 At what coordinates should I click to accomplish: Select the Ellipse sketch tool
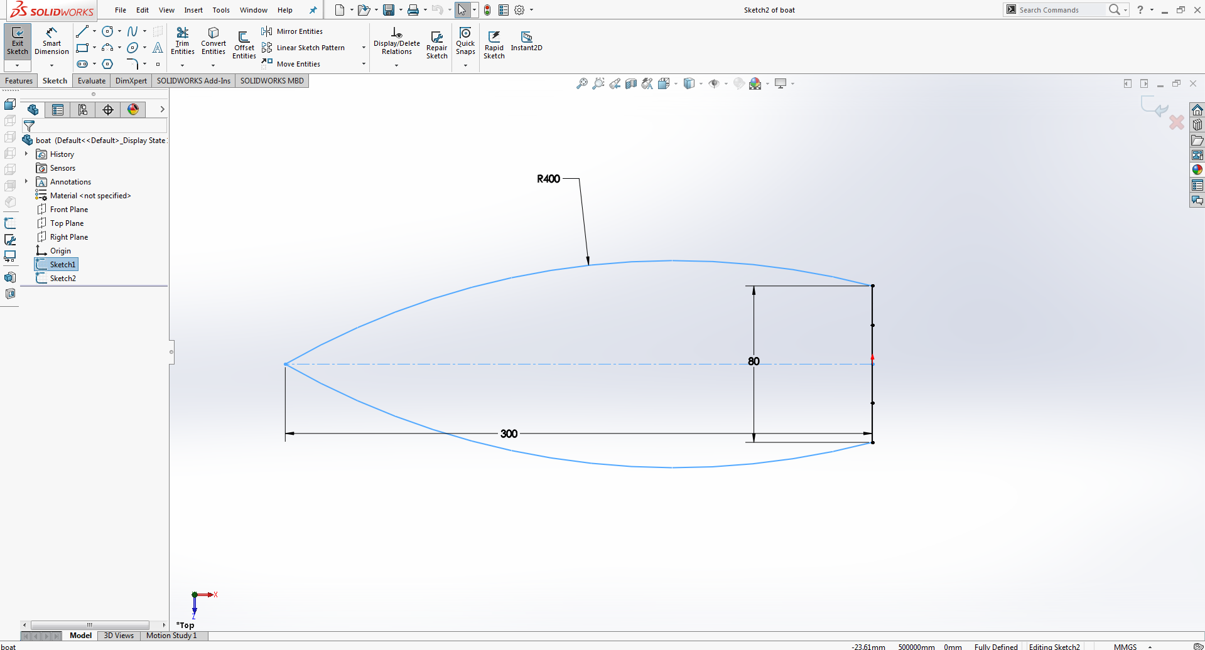132,48
